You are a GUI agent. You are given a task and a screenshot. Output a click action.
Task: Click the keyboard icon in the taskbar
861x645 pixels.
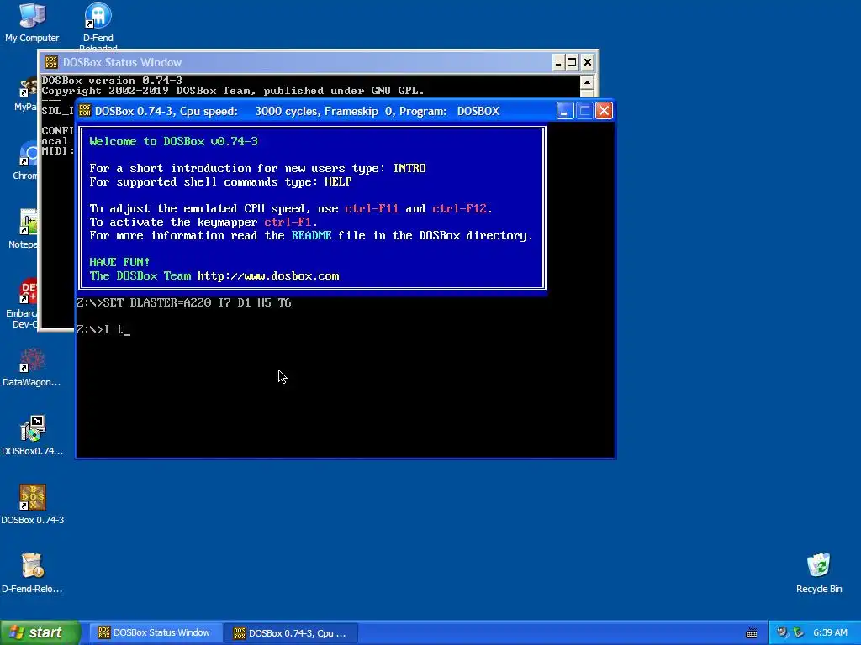[752, 633]
